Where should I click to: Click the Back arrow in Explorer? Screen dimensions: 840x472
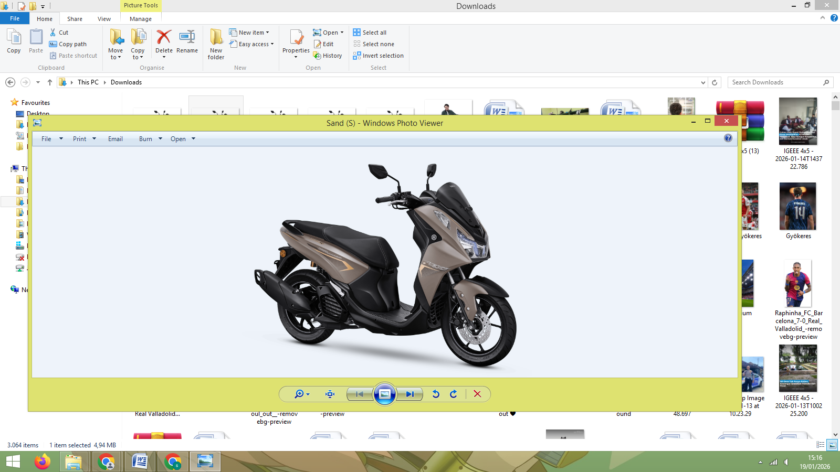pyautogui.click(x=10, y=82)
